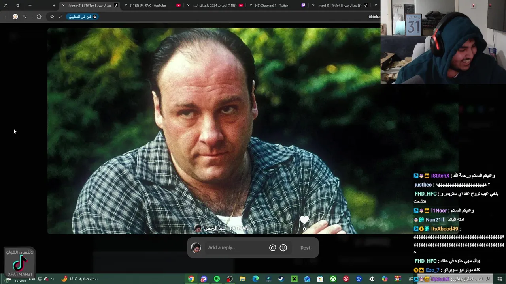The image size is (506, 284).
Task: Switch to the UX_RAX YouTube tab
Action: click(152, 6)
